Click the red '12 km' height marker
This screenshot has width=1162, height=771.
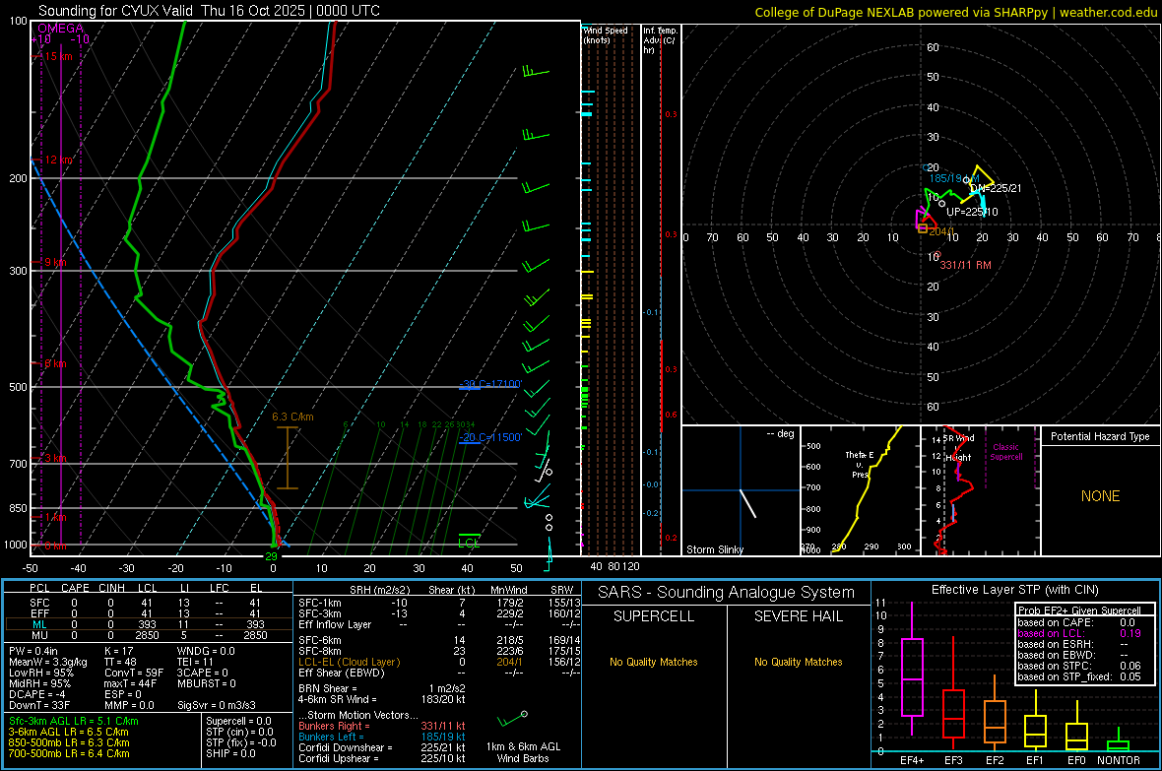coord(58,160)
